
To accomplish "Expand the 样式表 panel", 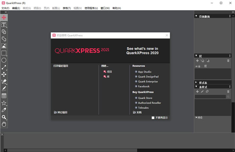I will pyautogui.click(x=196, y=82).
